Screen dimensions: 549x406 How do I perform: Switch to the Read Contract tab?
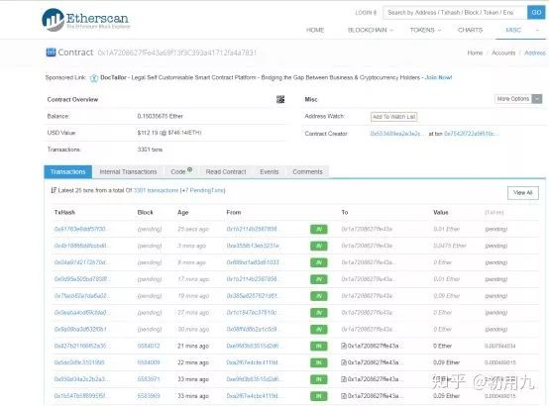pos(226,172)
